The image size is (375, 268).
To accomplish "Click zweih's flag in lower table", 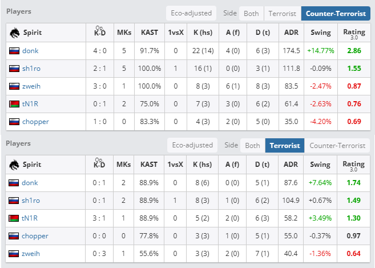I will [15, 254].
